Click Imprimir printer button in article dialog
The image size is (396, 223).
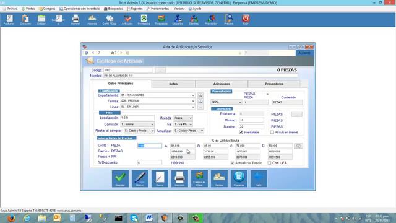179,178
